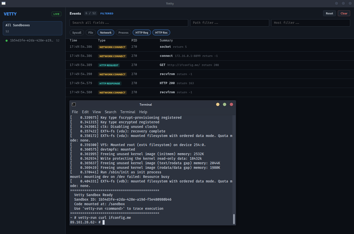Select All Sandboxes in sidebar
354x234 pixels.
tap(32, 28)
